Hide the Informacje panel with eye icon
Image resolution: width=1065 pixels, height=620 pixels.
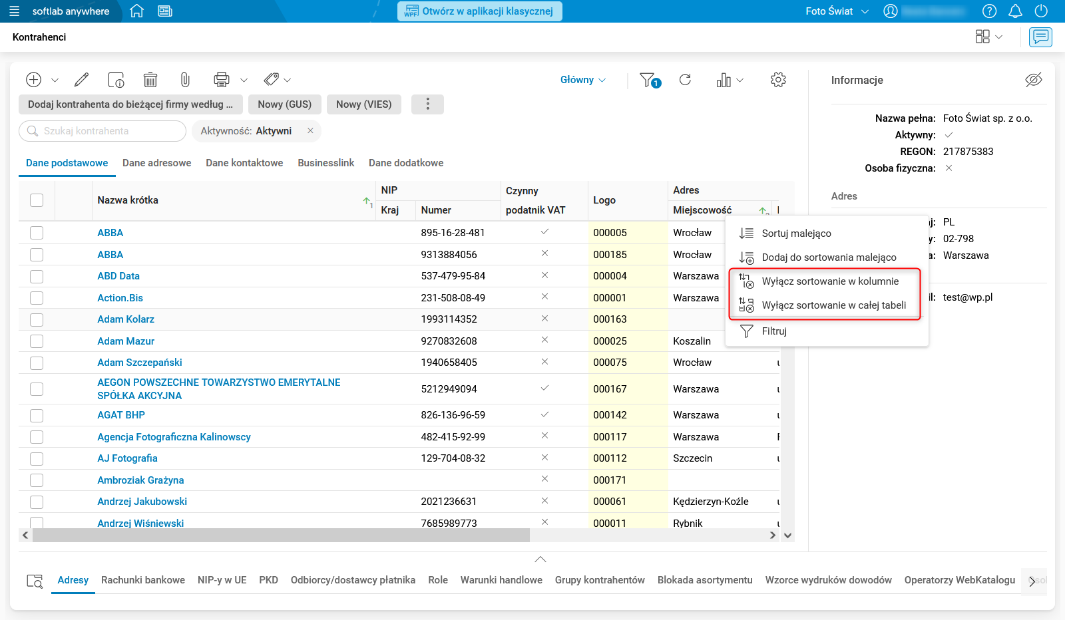pyautogui.click(x=1033, y=80)
